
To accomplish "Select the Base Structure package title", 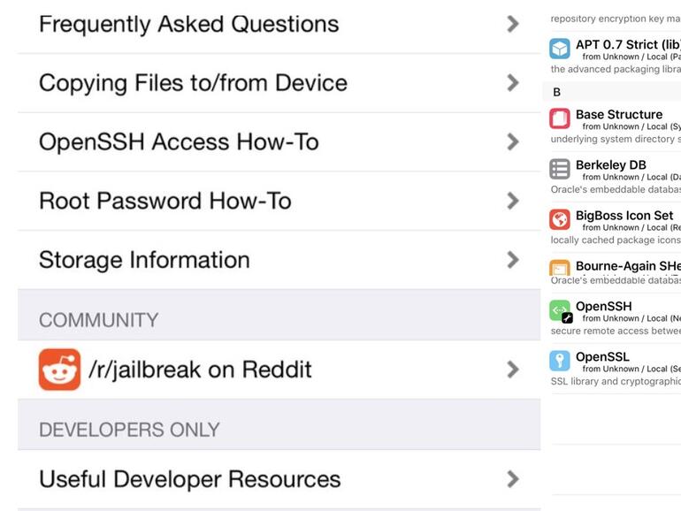I will coord(619,114).
